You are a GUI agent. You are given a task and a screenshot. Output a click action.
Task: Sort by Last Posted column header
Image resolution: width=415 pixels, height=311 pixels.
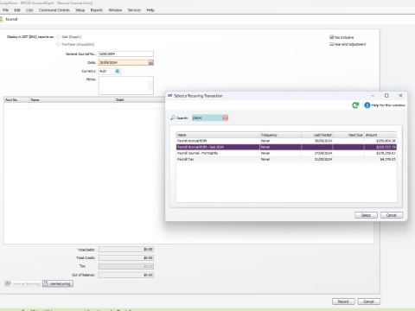pyautogui.click(x=317, y=135)
